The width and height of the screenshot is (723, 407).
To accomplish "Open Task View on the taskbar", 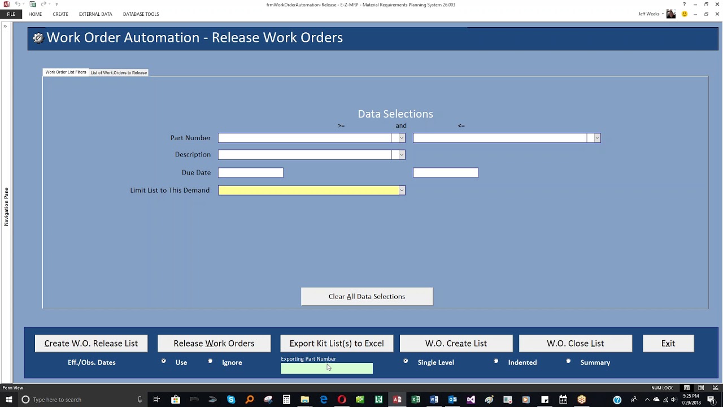I will [156, 400].
